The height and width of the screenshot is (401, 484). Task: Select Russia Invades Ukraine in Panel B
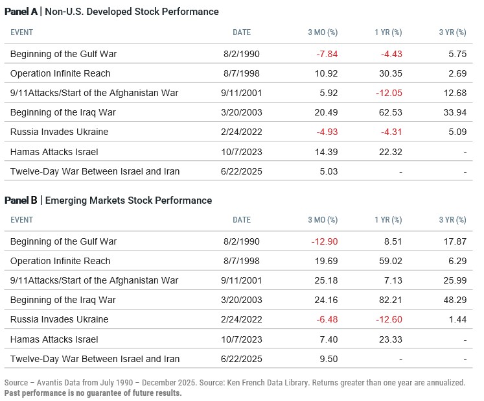59,319
